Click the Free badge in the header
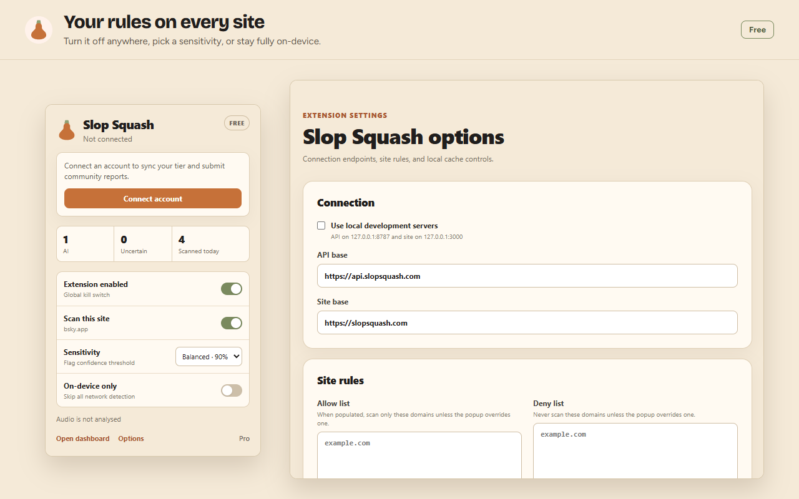Image resolution: width=799 pixels, height=499 pixels. pos(757,29)
